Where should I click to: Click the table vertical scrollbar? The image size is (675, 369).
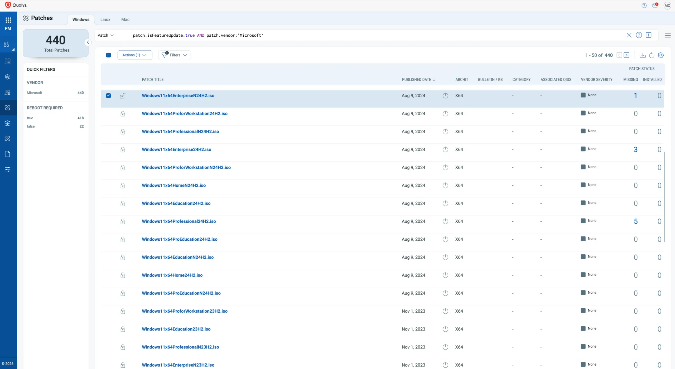coord(664,196)
